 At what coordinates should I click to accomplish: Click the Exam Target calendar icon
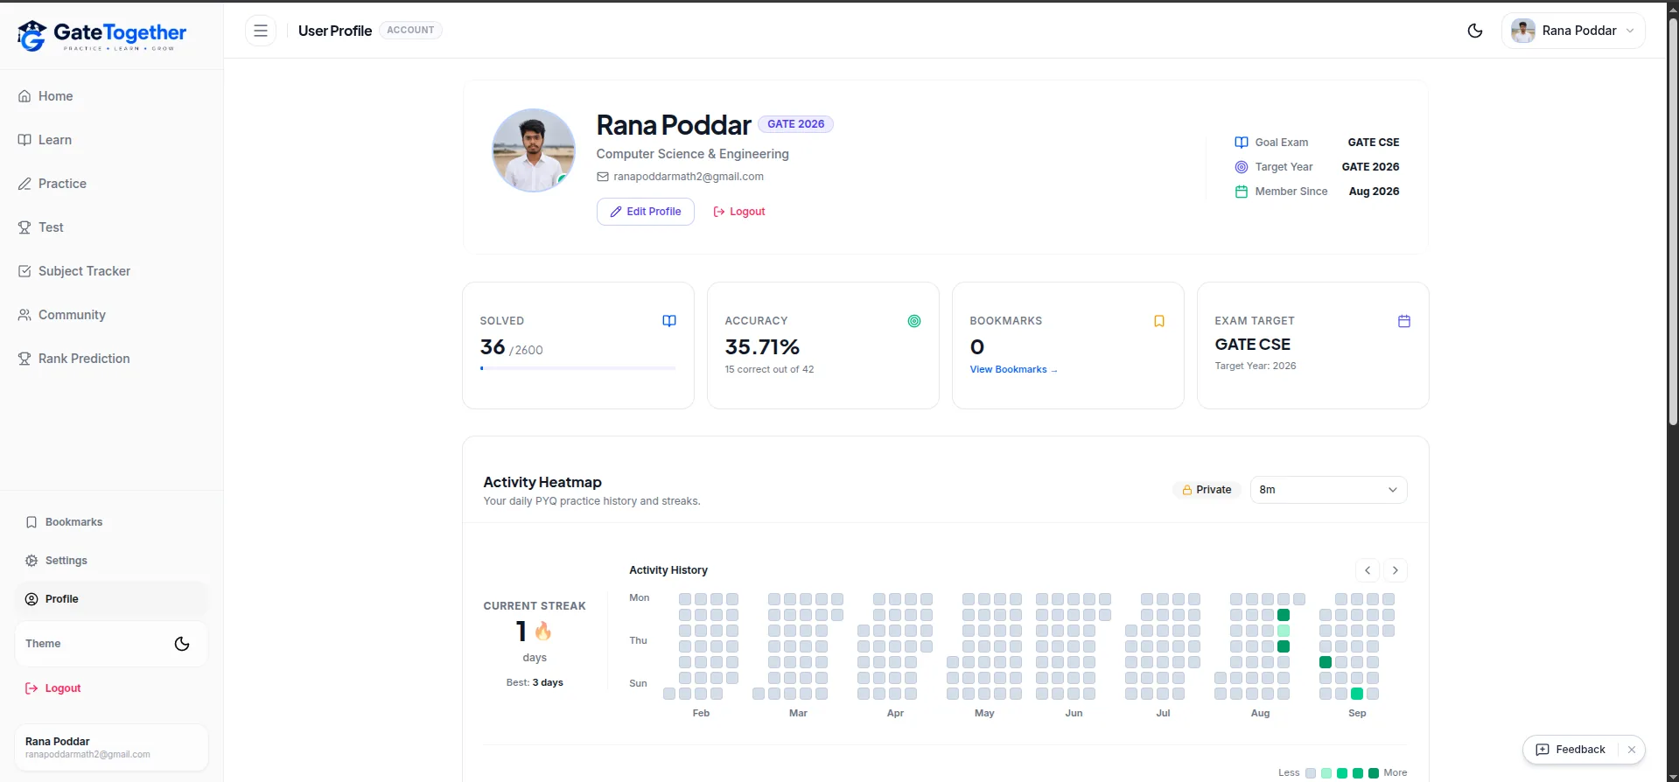1404,321
